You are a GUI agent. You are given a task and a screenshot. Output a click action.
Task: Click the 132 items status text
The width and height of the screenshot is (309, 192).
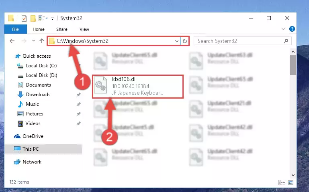[x=19, y=182]
